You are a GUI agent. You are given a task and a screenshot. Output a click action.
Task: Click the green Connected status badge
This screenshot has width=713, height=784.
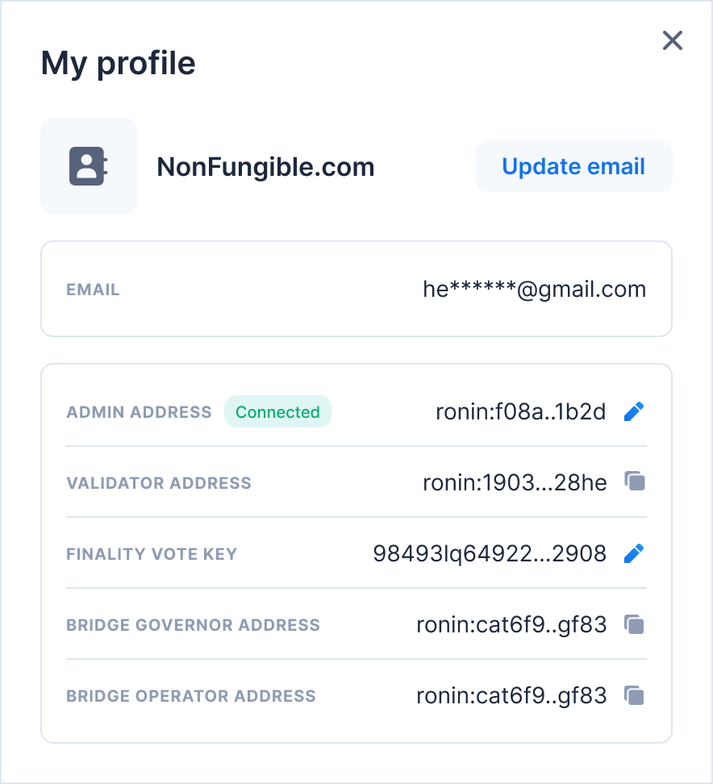pyautogui.click(x=277, y=412)
